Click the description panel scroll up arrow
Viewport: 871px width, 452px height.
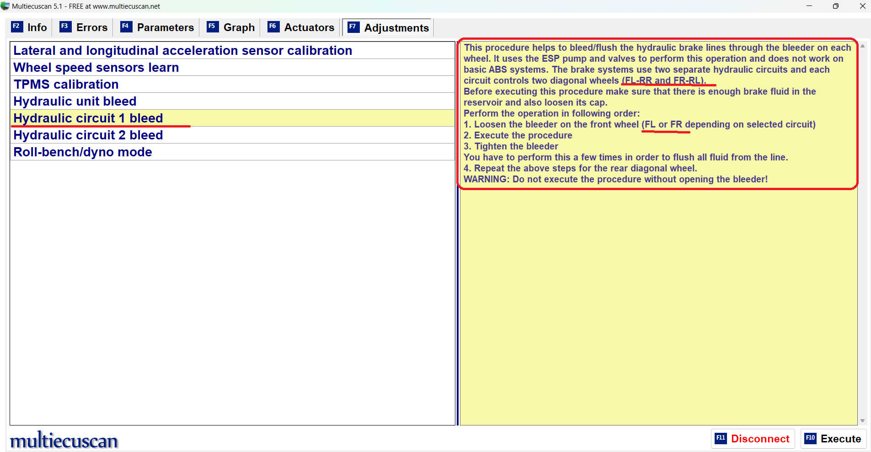pos(862,46)
